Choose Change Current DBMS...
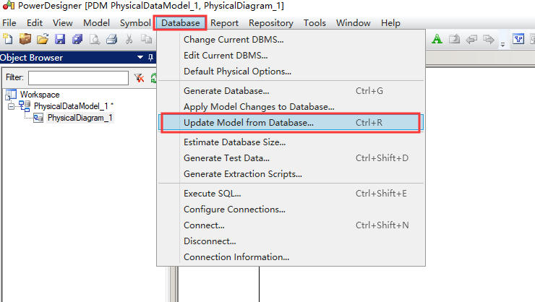 (291, 40)
